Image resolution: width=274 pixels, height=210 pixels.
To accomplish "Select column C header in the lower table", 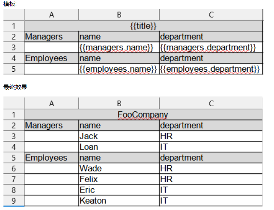I will [210, 103].
